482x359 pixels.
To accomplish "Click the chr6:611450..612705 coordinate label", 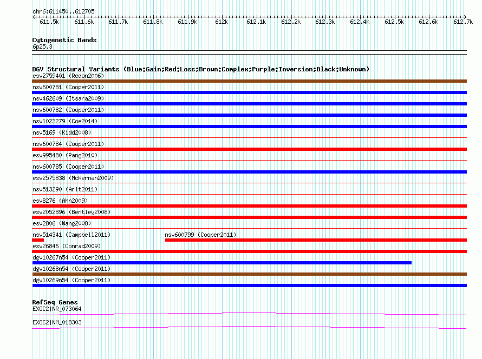I will coord(63,11).
